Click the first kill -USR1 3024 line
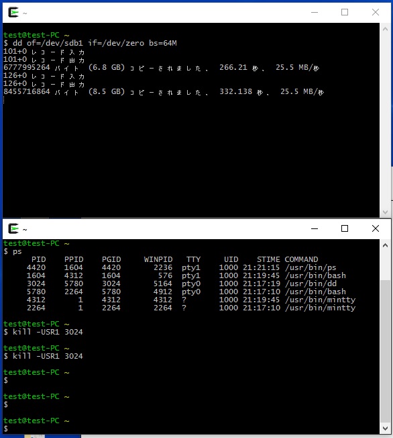The width and height of the screenshot is (393, 438). (x=43, y=332)
